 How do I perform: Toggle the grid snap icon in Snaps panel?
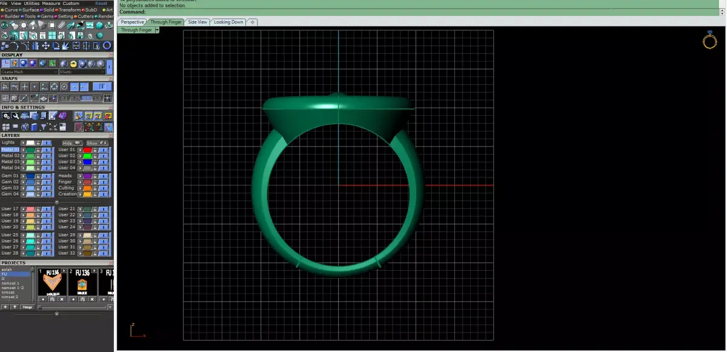click(108, 98)
